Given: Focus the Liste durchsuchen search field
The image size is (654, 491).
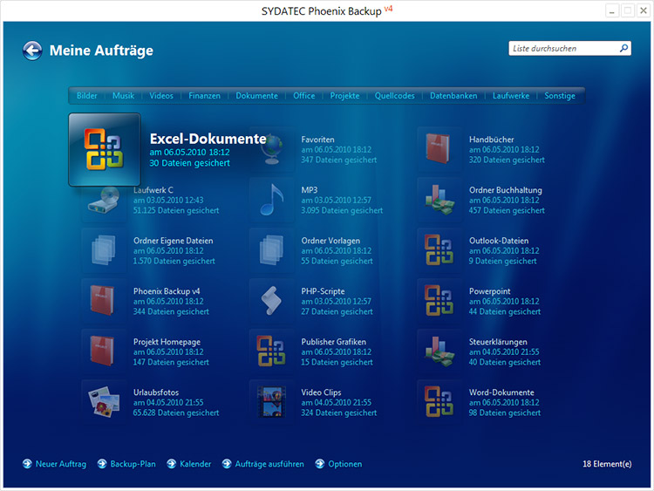Looking at the screenshot, I should [x=562, y=49].
